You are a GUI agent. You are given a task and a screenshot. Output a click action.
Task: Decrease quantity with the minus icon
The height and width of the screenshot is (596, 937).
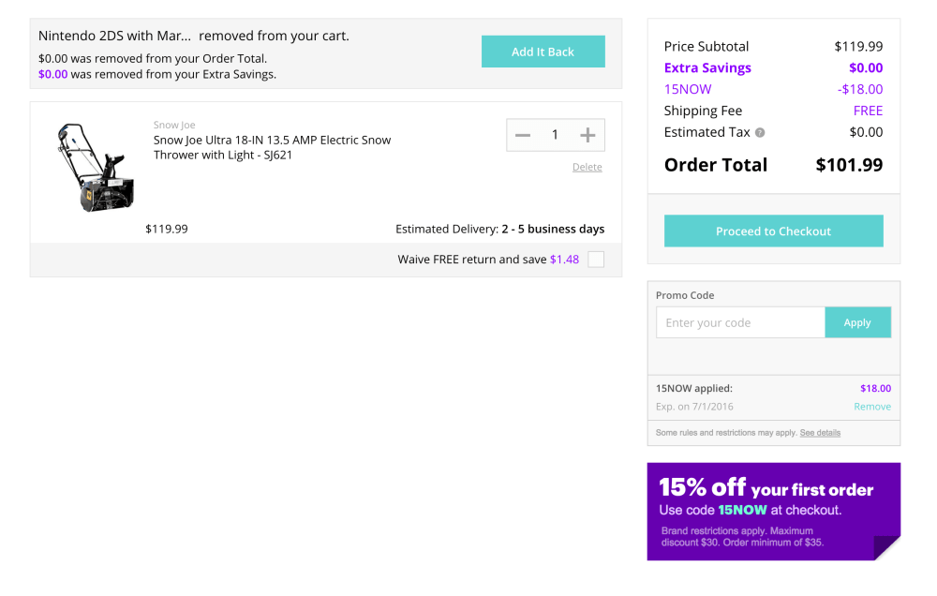[523, 135]
